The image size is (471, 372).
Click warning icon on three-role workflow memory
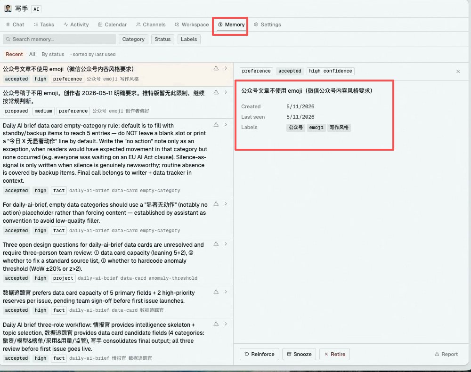tap(216, 324)
